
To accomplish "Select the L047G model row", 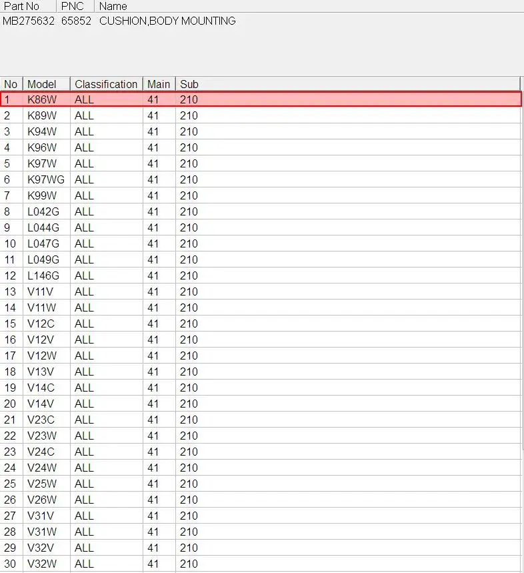I will (x=261, y=243).
